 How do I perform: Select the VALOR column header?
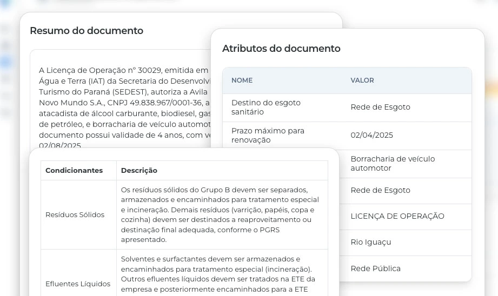362,80
